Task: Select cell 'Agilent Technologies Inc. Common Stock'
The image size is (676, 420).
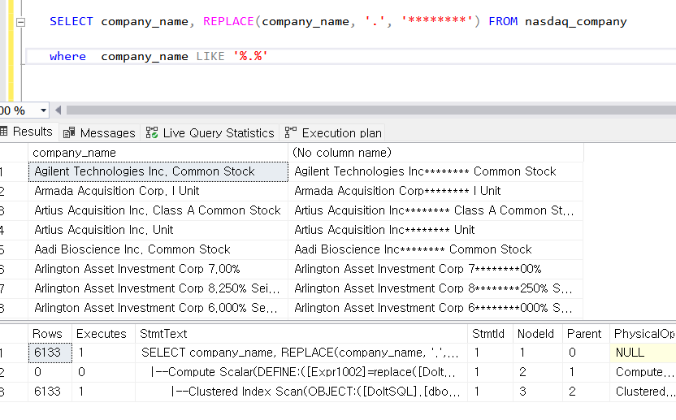Action: 158,171
